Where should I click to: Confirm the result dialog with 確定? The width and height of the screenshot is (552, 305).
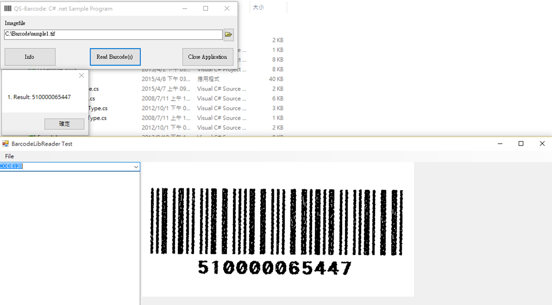64,124
